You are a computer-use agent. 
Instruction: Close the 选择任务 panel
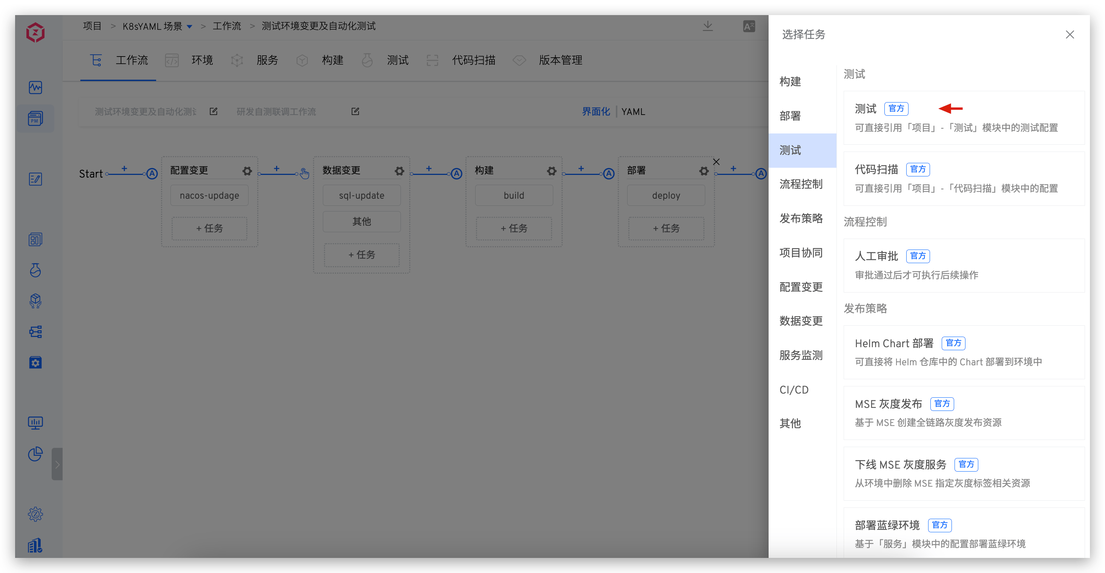(1070, 34)
